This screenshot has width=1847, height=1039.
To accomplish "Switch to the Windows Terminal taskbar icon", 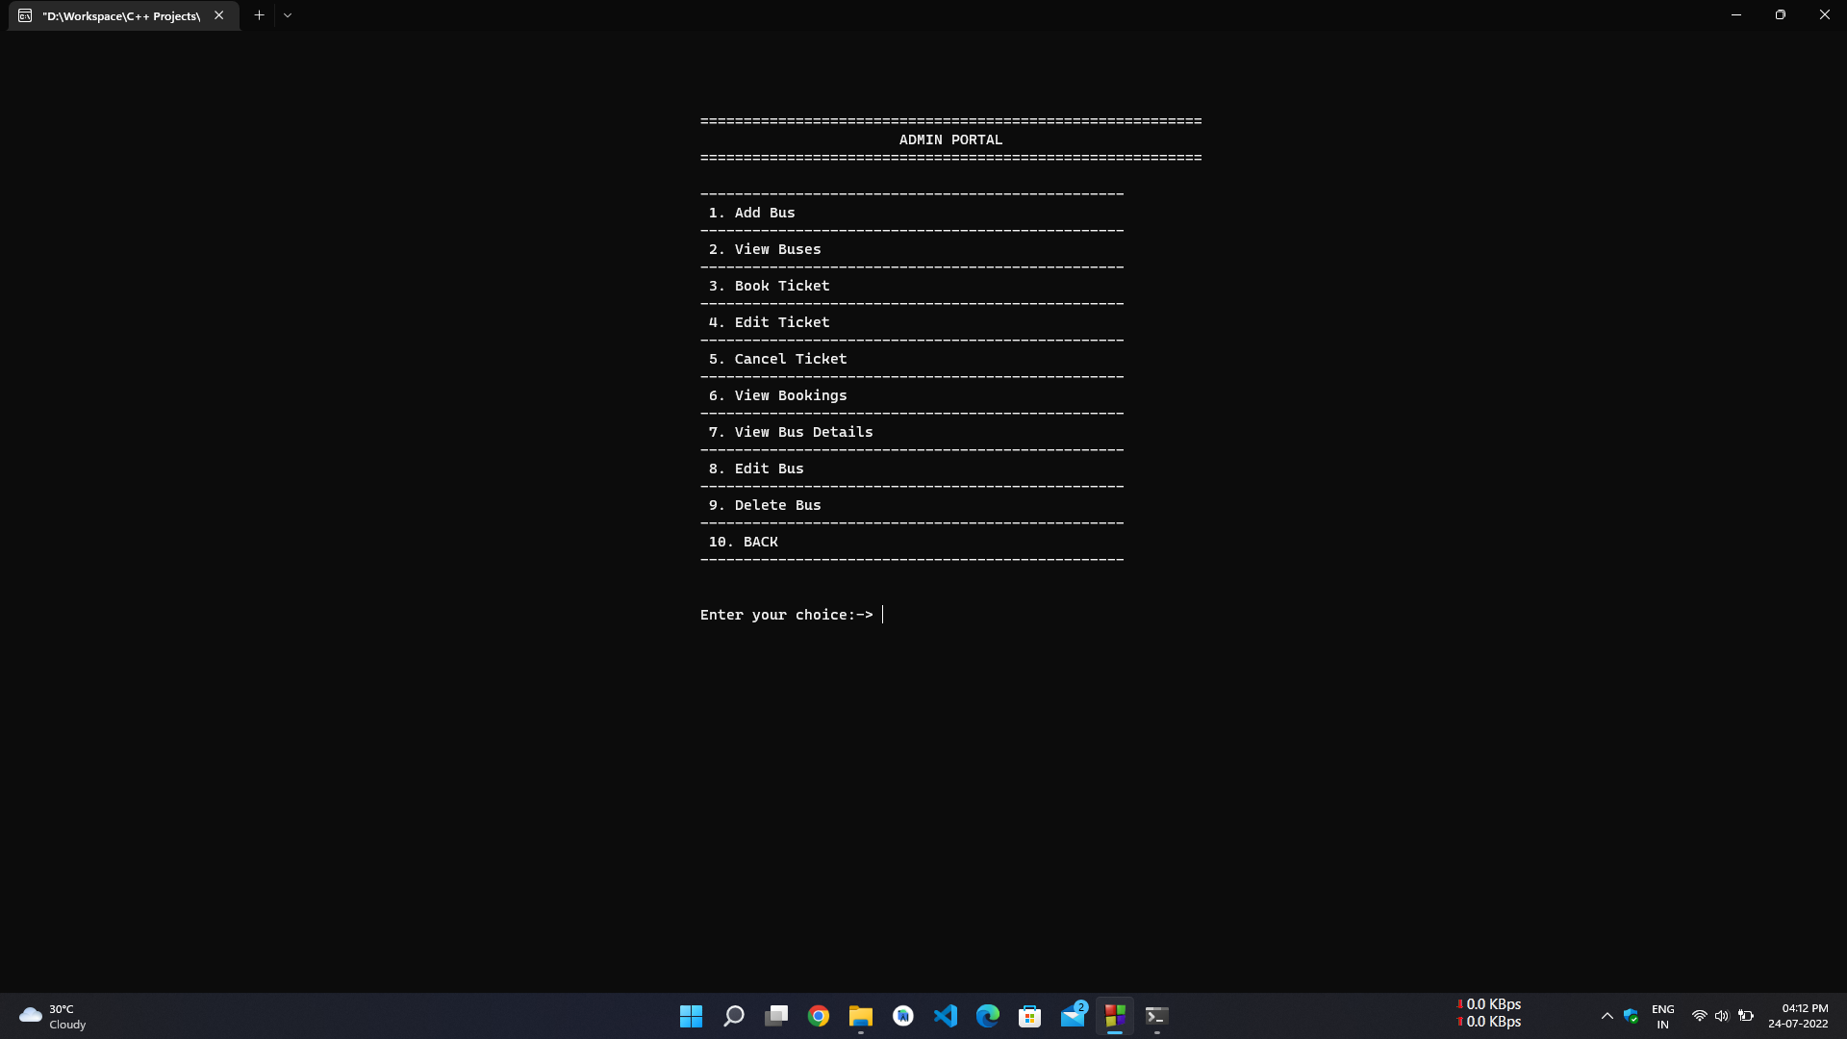I will [x=1157, y=1016].
